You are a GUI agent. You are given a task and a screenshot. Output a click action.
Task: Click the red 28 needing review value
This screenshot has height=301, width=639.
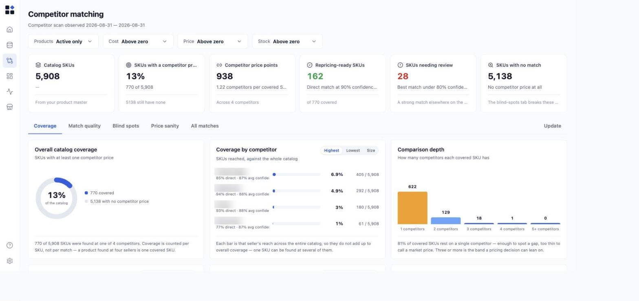[403, 76]
